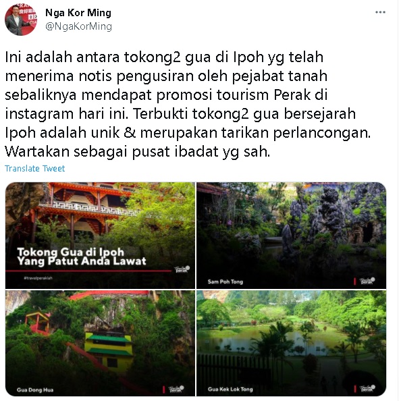Click the Travel Perak logo on title image

point(182,269)
